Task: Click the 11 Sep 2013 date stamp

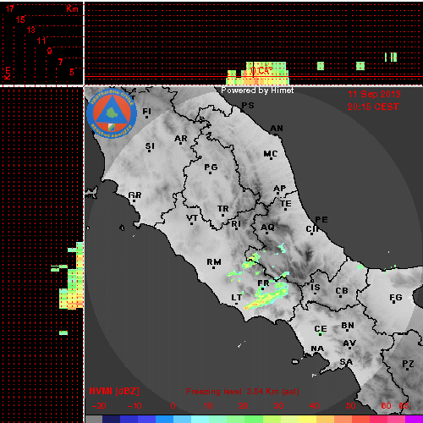Action: click(374, 94)
